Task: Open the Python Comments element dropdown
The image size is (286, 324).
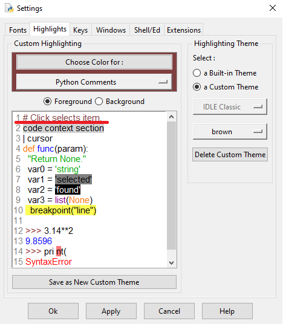Action: [94, 82]
